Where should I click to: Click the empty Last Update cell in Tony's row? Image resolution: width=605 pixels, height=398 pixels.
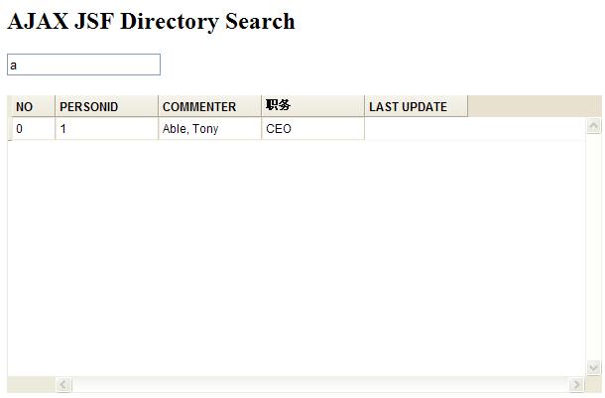click(416, 129)
